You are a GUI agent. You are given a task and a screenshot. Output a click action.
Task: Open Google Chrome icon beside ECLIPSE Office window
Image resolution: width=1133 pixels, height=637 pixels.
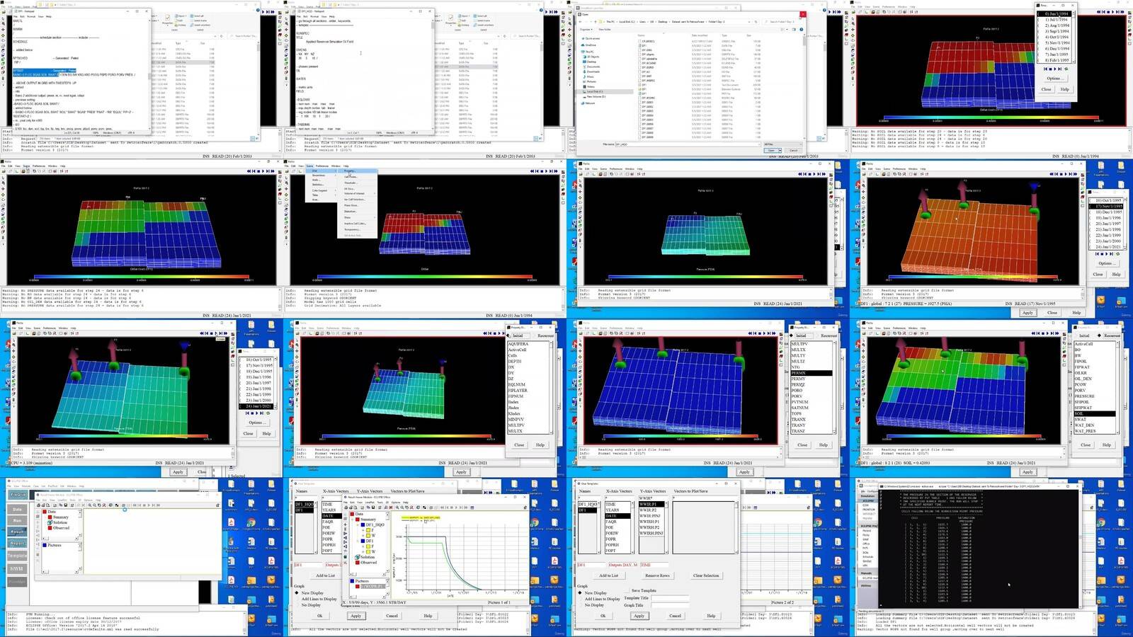pos(251,523)
